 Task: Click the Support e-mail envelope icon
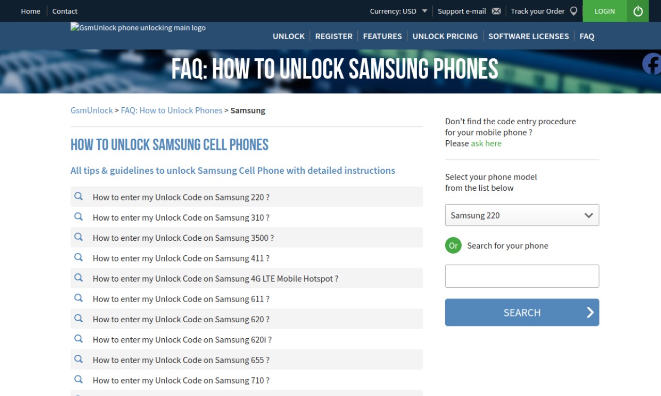496,11
